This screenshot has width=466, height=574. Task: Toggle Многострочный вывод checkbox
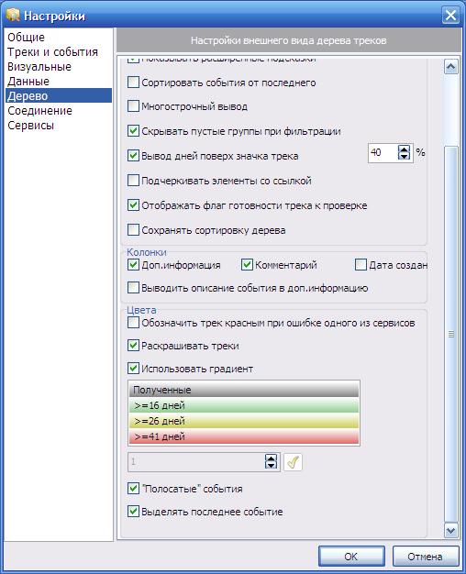click(x=133, y=106)
